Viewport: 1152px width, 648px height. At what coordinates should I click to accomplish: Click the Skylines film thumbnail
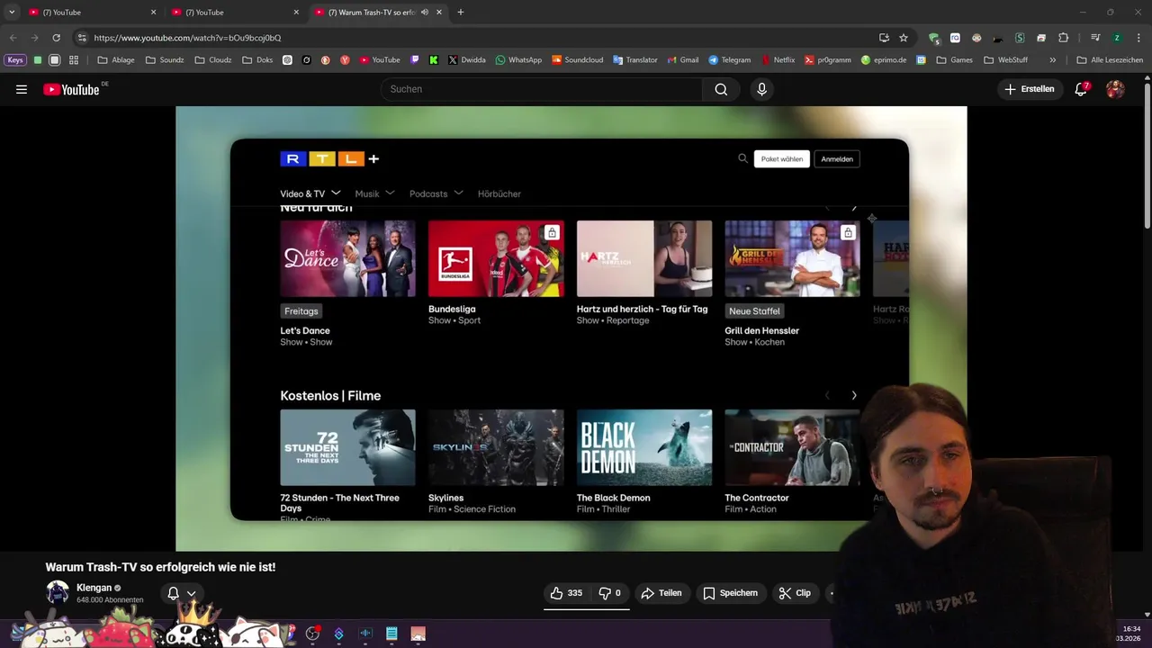click(x=496, y=447)
